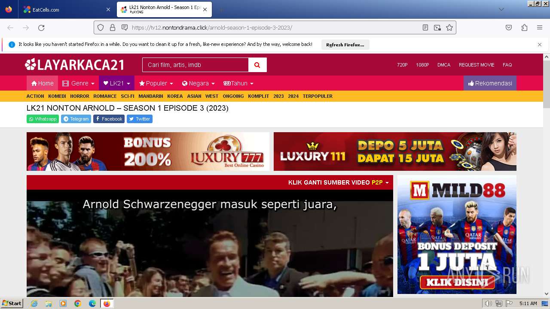The width and height of the screenshot is (550, 309).
Task: Open tracking protection shield icon
Action: click(x=101, y=27)
